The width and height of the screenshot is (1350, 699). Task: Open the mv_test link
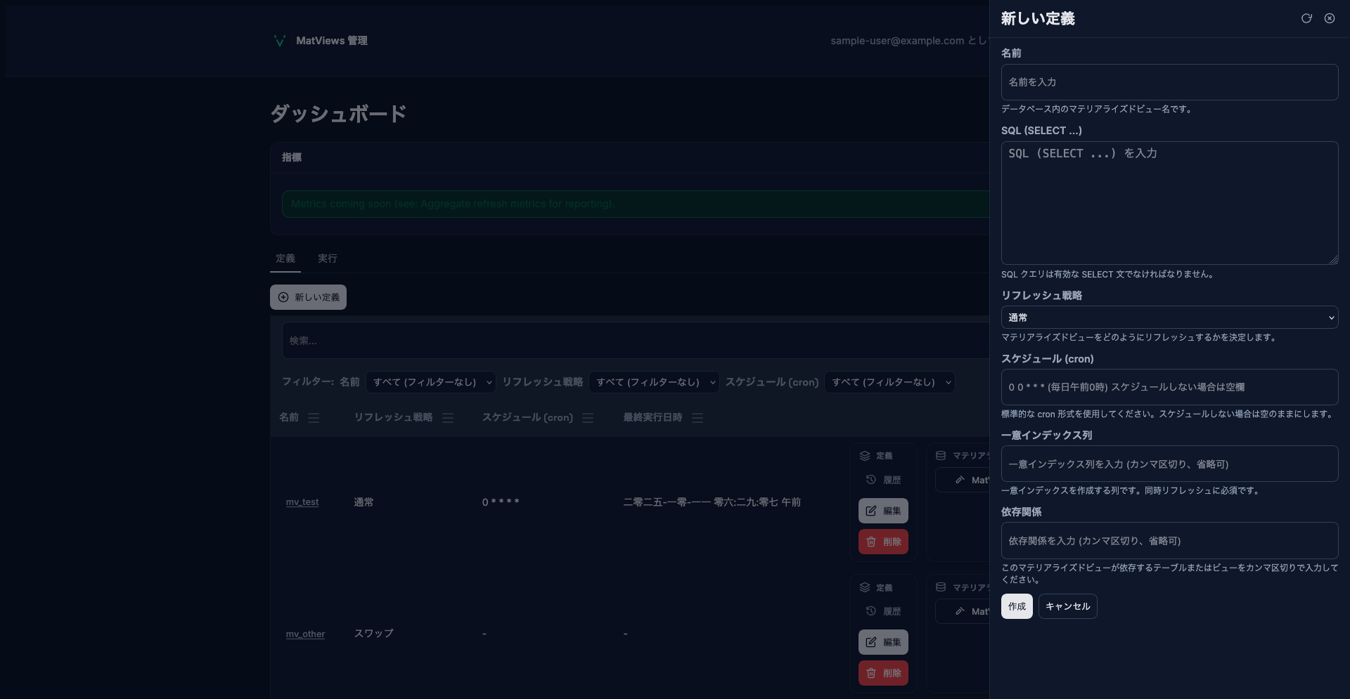click(x=302, y=502)
